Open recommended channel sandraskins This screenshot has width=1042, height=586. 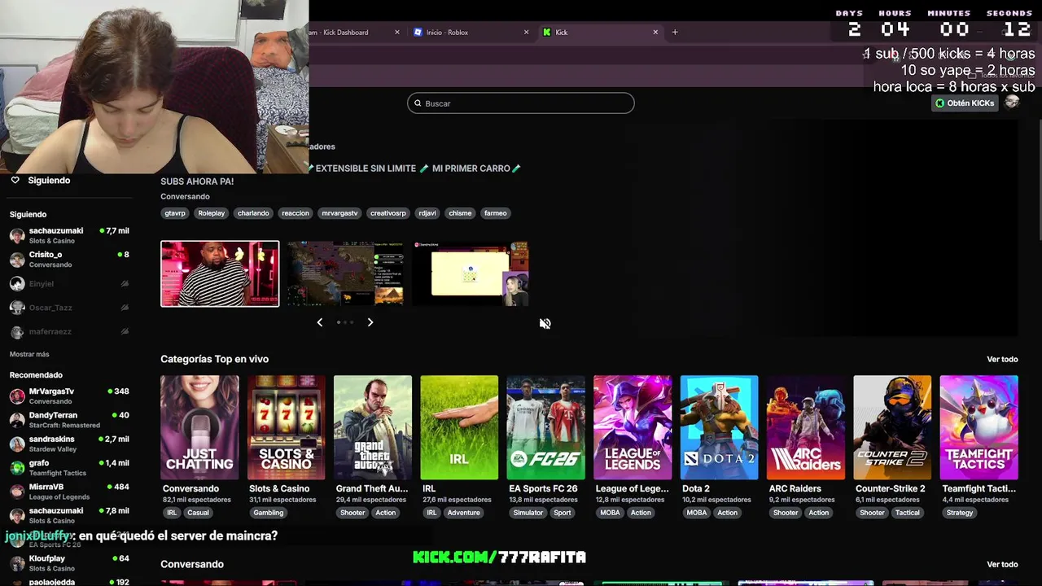click(69, 444)
